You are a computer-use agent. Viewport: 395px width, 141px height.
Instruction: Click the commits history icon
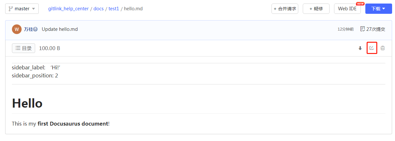pos(362,29)
